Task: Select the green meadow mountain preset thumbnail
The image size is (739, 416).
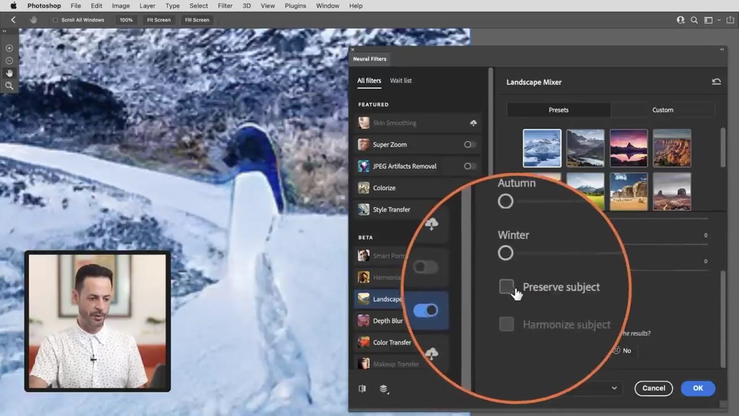Action: tap(586, 191)
